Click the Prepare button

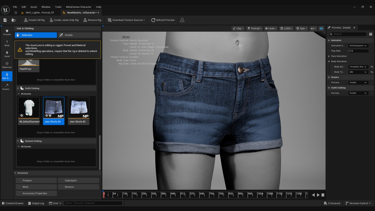pos(36,181)
